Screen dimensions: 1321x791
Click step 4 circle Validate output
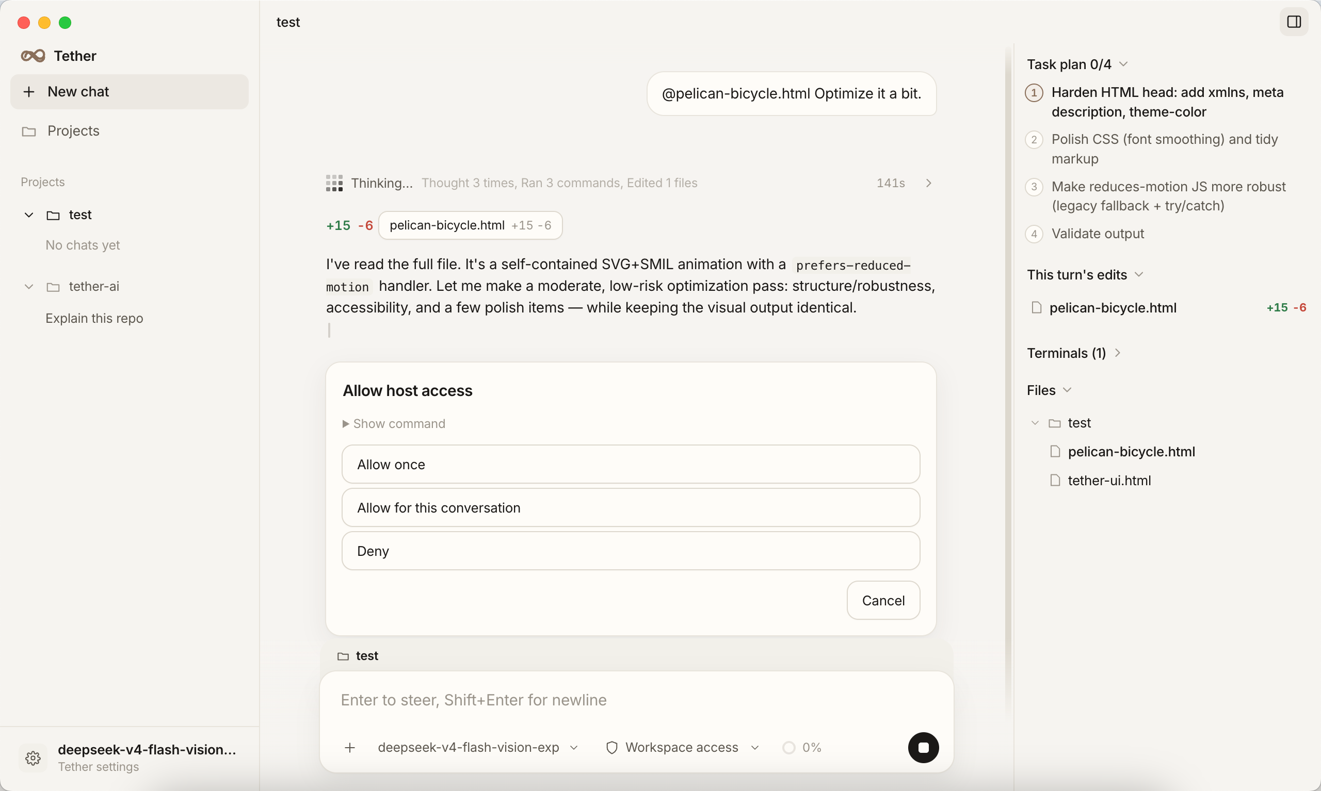[x=1034, y=234]
